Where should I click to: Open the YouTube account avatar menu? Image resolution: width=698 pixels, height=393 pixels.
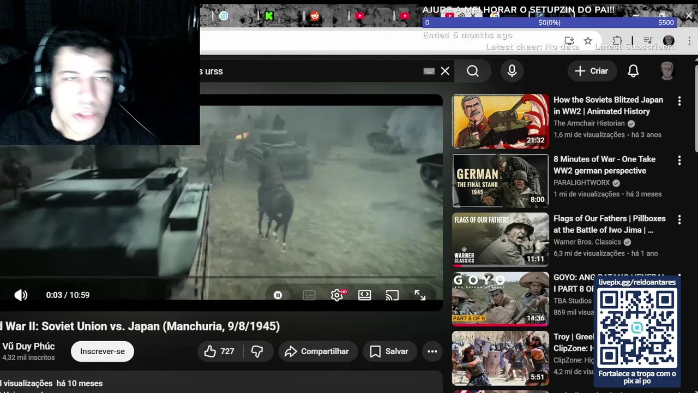tap(667, 71)
